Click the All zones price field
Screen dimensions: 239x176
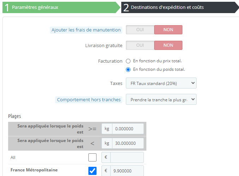coord(127,158)
